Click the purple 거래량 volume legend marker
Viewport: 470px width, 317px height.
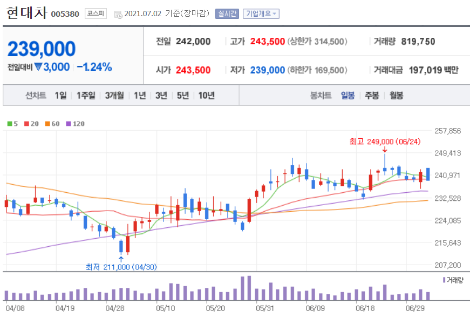444,280
